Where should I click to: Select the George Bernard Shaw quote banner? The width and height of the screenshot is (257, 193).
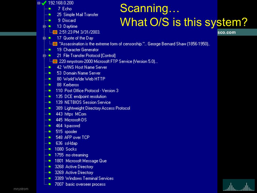pyautogui.click(x=134, y=44)
